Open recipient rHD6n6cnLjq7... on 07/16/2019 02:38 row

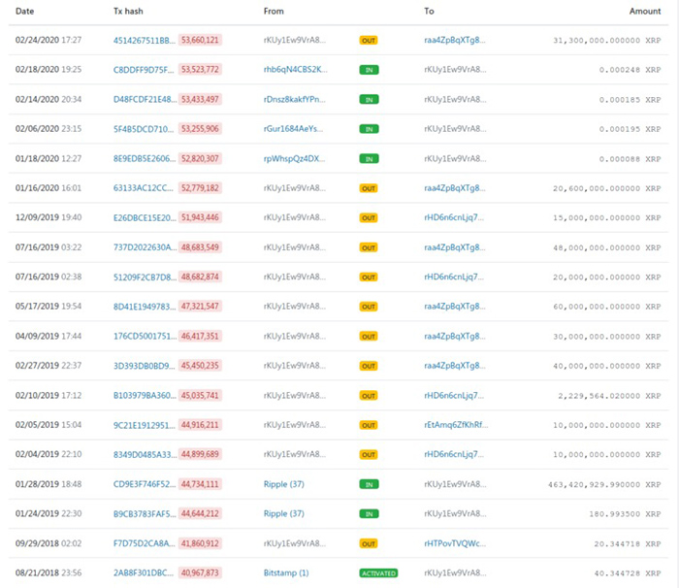click(454, 277)
